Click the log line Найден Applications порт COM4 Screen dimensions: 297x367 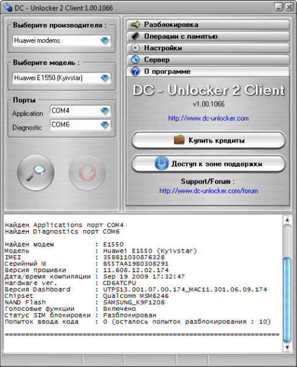tap(64, 225)
